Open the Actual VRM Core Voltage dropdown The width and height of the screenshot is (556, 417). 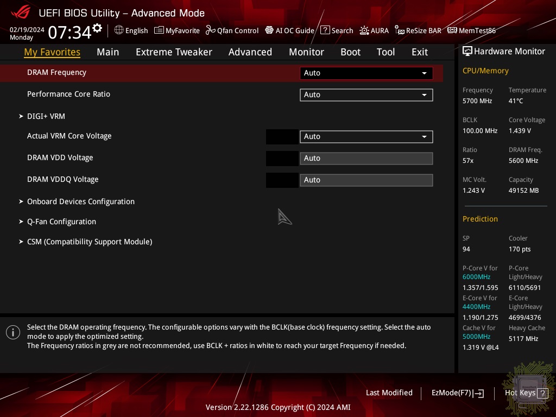point(366,137)
